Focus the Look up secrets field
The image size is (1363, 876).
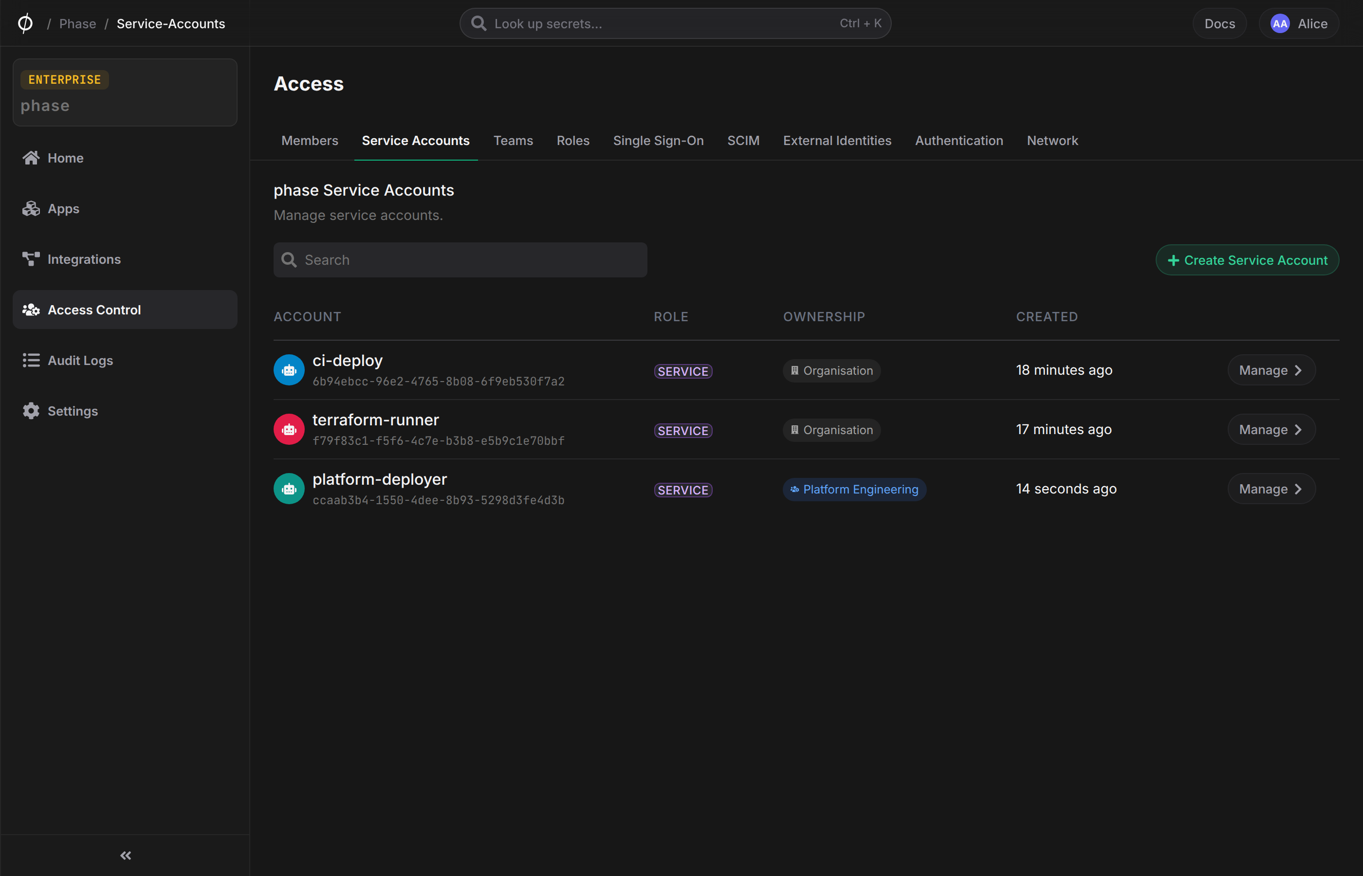[x=675, y=23]
